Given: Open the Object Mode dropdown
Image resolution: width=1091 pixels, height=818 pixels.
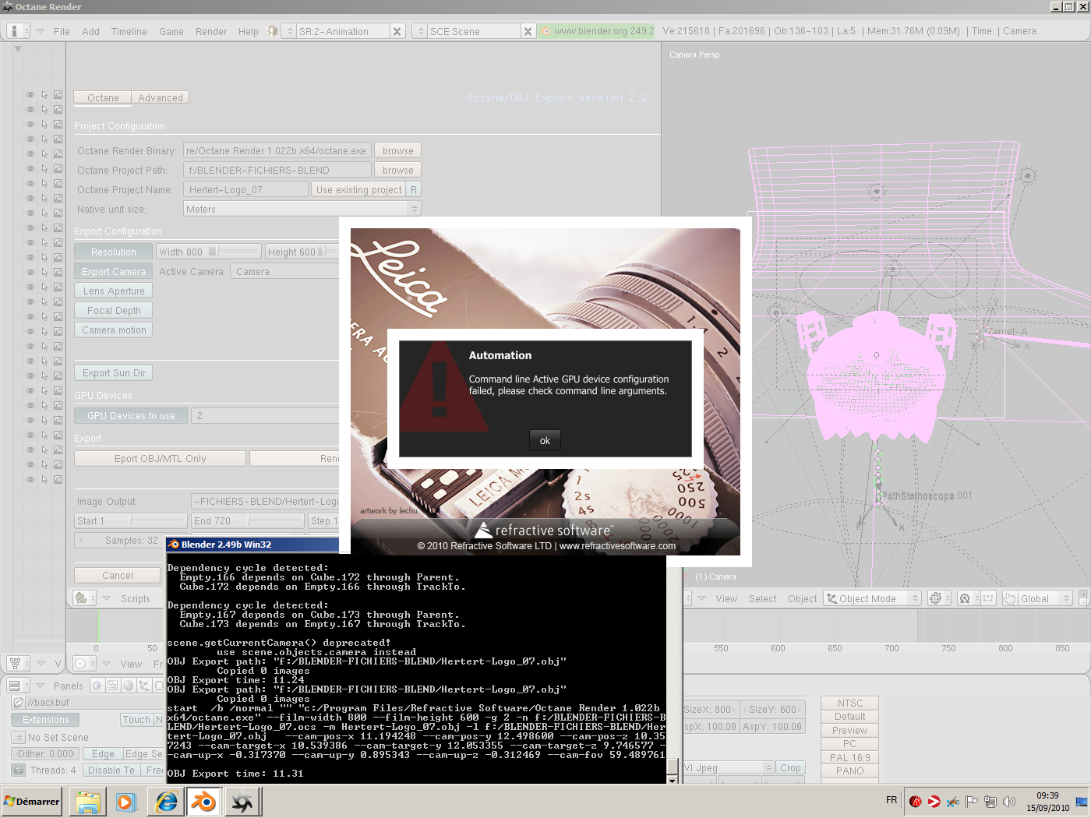Looking at the screenshot, I should tap(873, 598).
